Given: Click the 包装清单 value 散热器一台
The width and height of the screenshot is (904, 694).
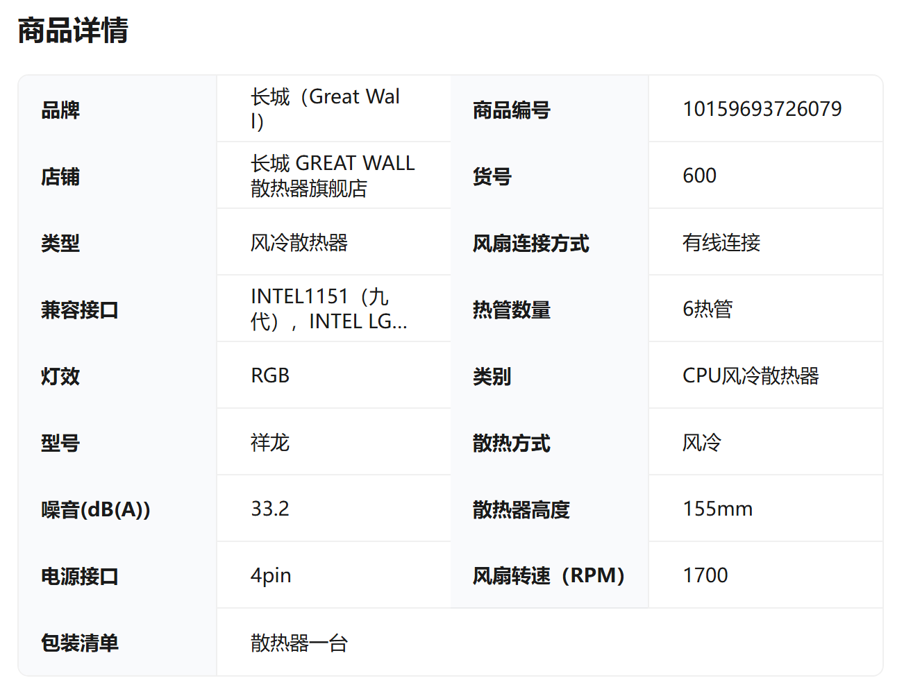Looking at the screenshot, I should [x=299, y=643].
